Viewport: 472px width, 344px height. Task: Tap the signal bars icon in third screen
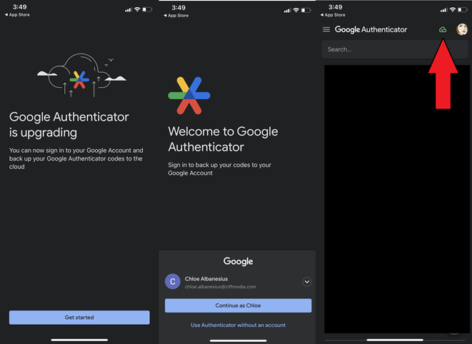pos(443,10)
